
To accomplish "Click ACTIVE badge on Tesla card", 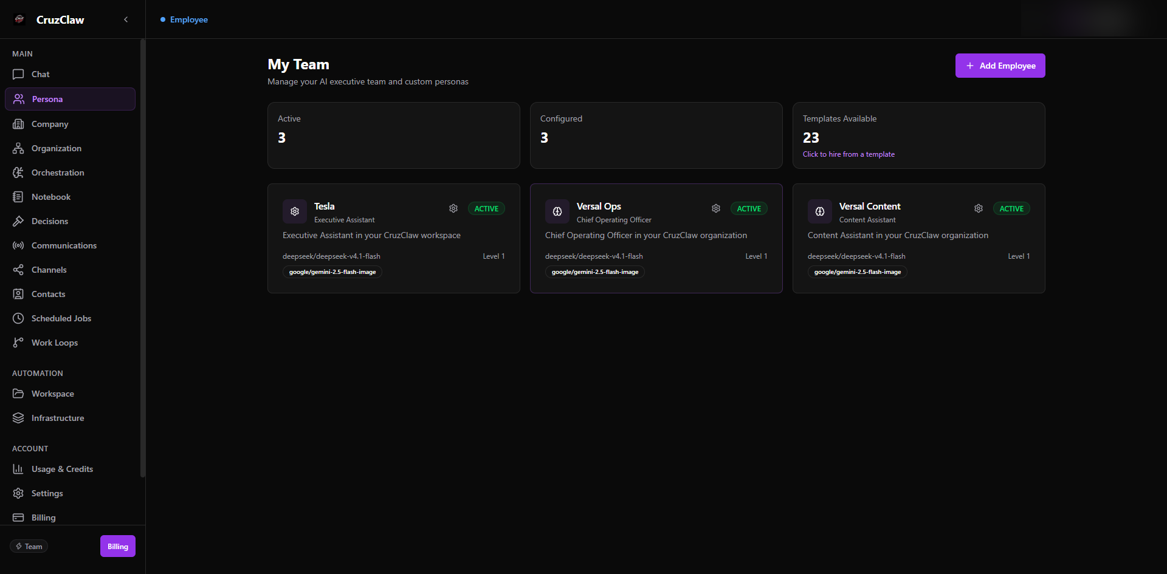I will click(x=486, y=208).
